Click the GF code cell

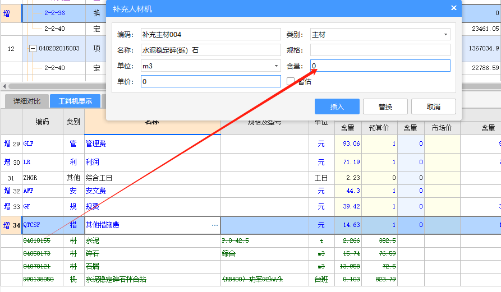click(x=43, y=206)
